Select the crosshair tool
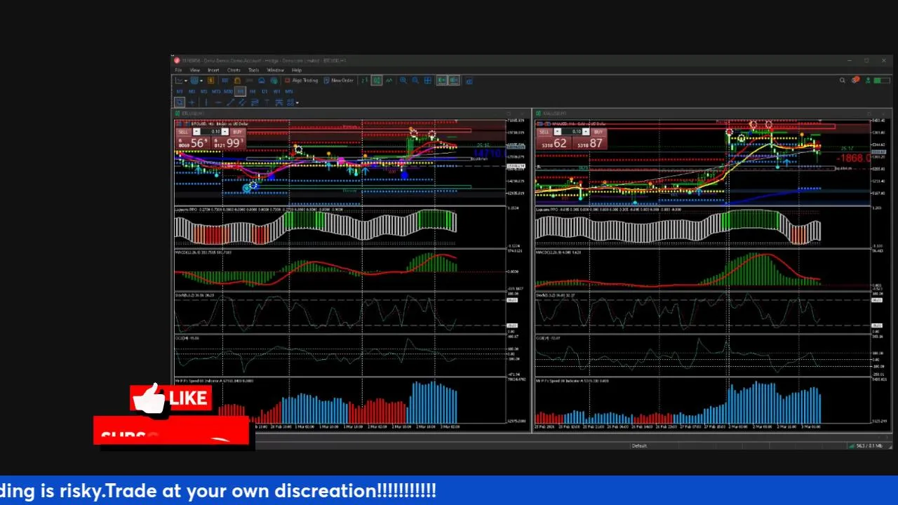 [192, 102]
